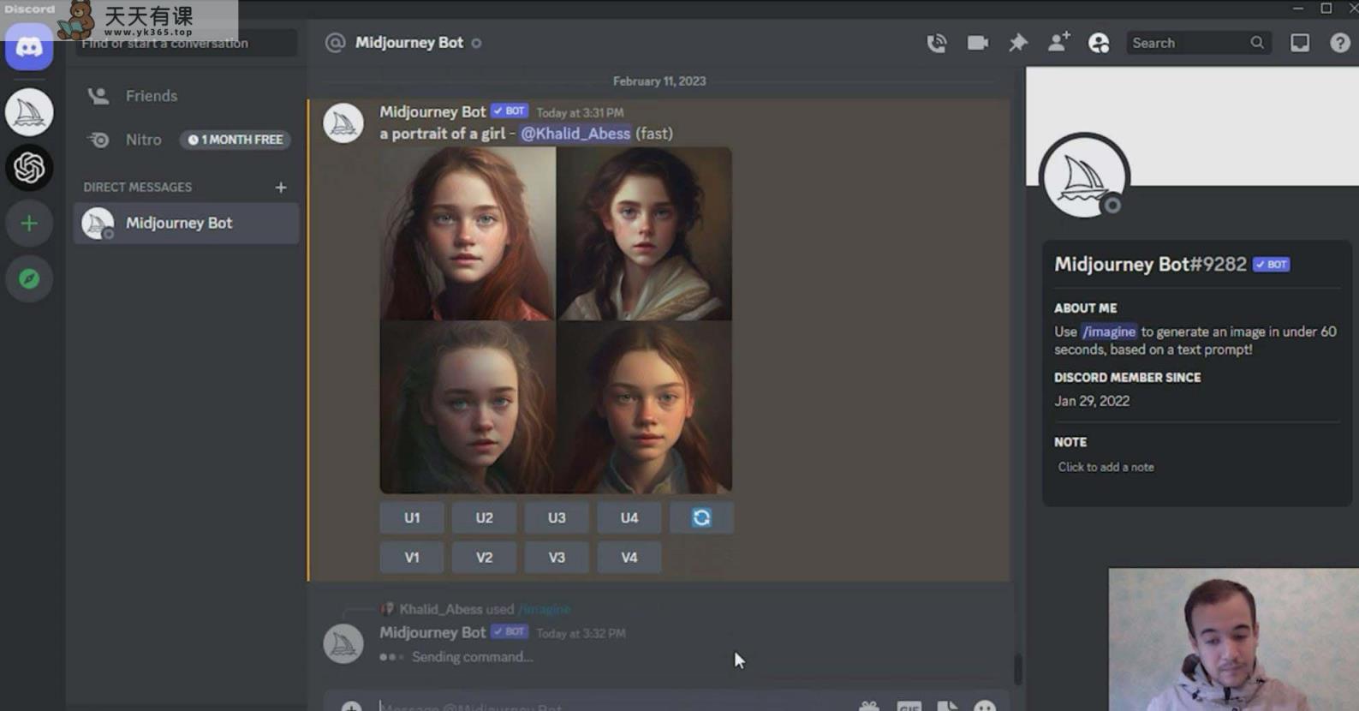Open the Discord home direct messages icon
Viewport: 1359px width, 711px height.
[x=29, y=47]
